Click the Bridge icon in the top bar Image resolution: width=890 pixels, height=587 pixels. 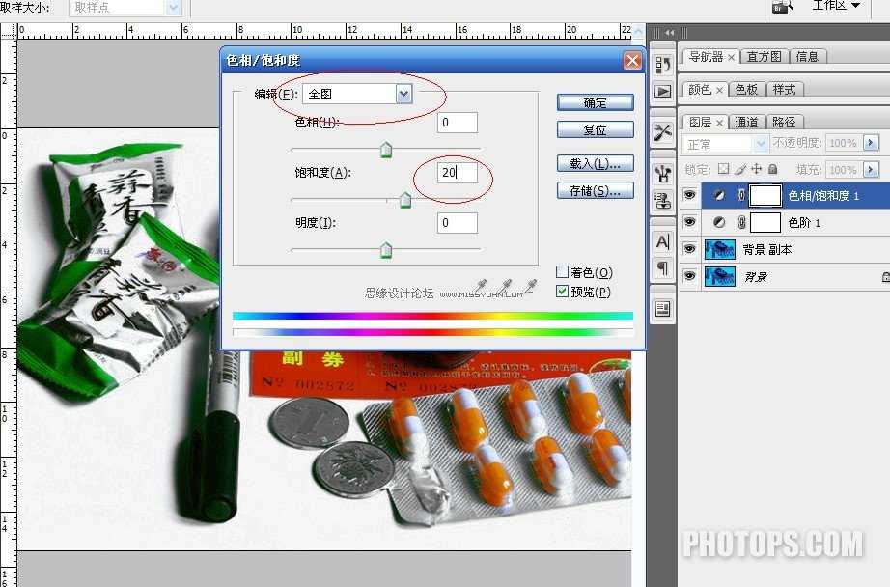point(782,7)
